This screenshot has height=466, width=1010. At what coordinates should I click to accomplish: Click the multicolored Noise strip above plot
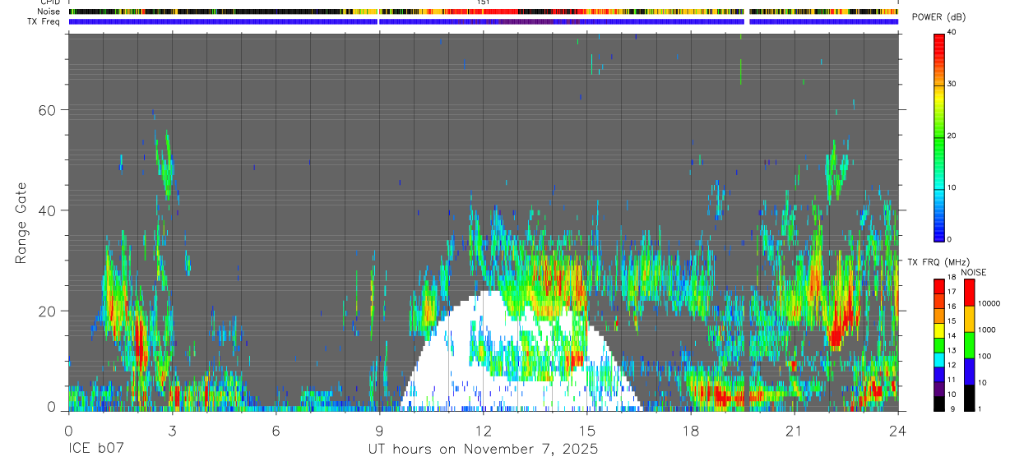pos(483,12)
